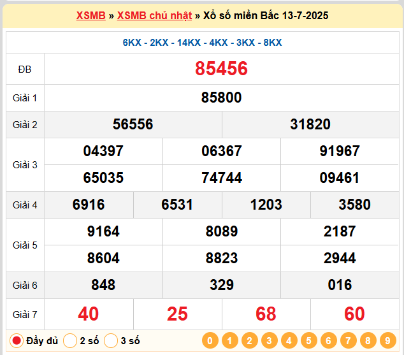Image resolution: width=404 pixels, height=355 pixels.
Task: Click Giải 6 number 329
Action: click(x=222, y=285)
